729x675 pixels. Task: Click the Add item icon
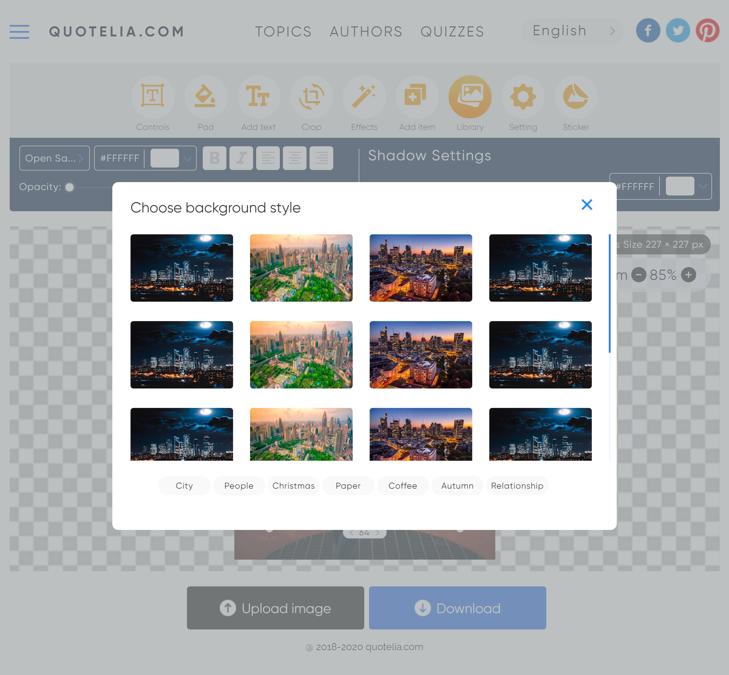click(x=417, y=97)
